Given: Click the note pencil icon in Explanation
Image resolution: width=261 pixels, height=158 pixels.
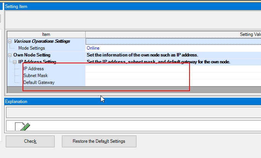Looking at the screenshot, I should [x=23, y=127].
